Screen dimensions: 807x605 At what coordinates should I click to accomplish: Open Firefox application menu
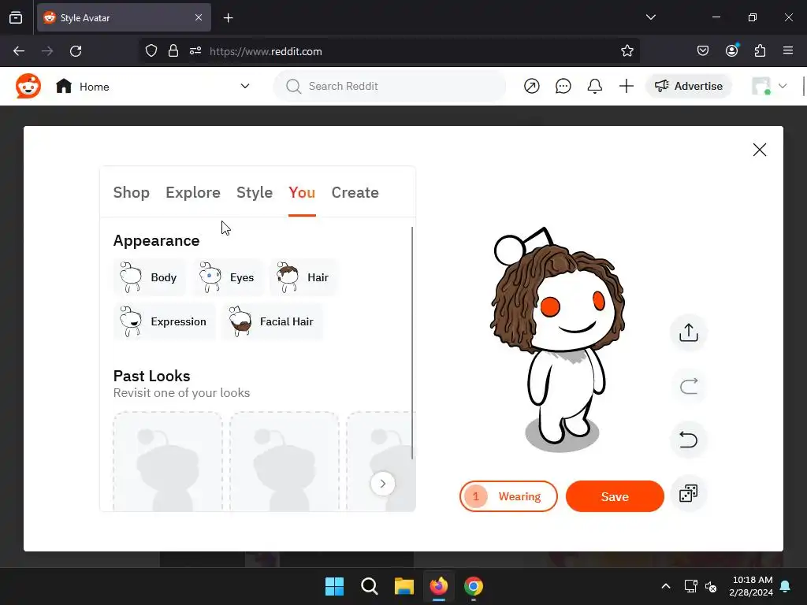click(x=788, y=51)
